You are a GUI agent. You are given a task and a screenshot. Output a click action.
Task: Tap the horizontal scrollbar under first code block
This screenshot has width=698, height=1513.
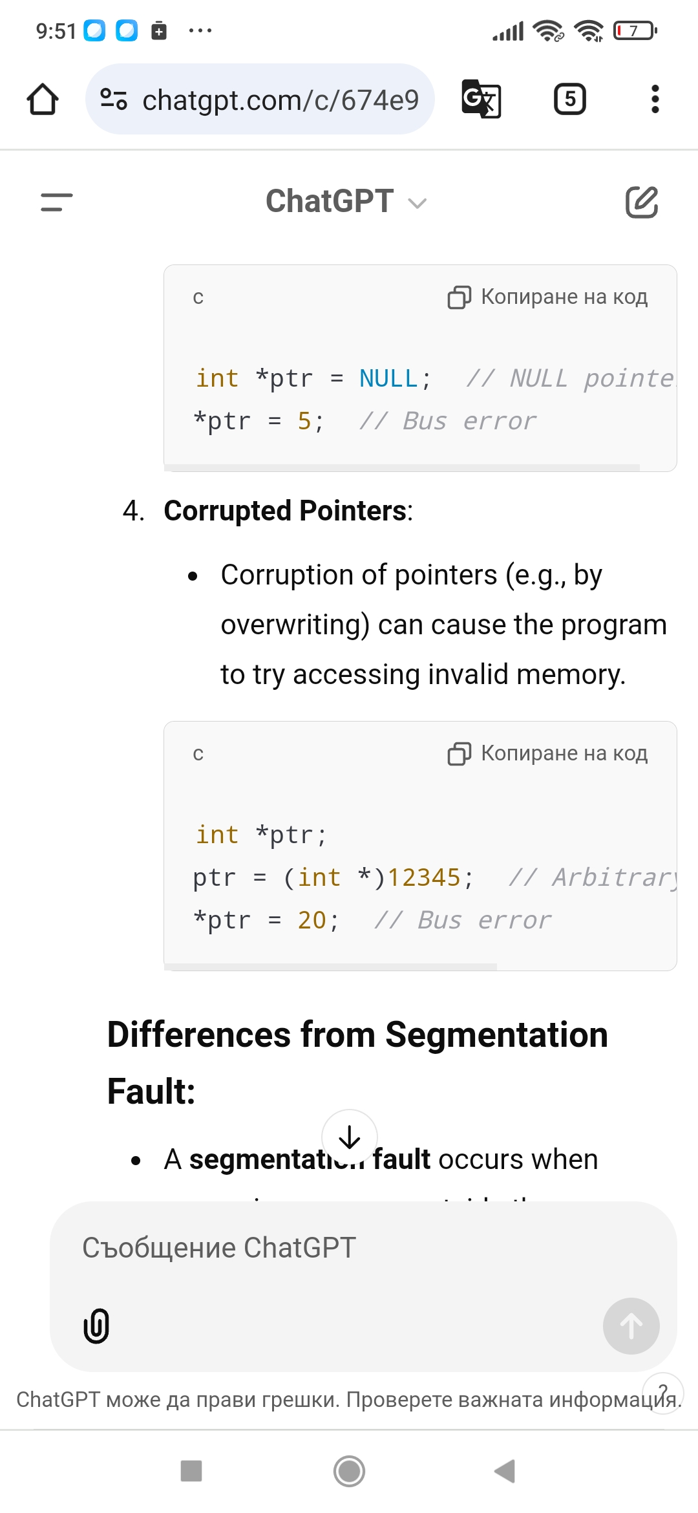point(402,467)
